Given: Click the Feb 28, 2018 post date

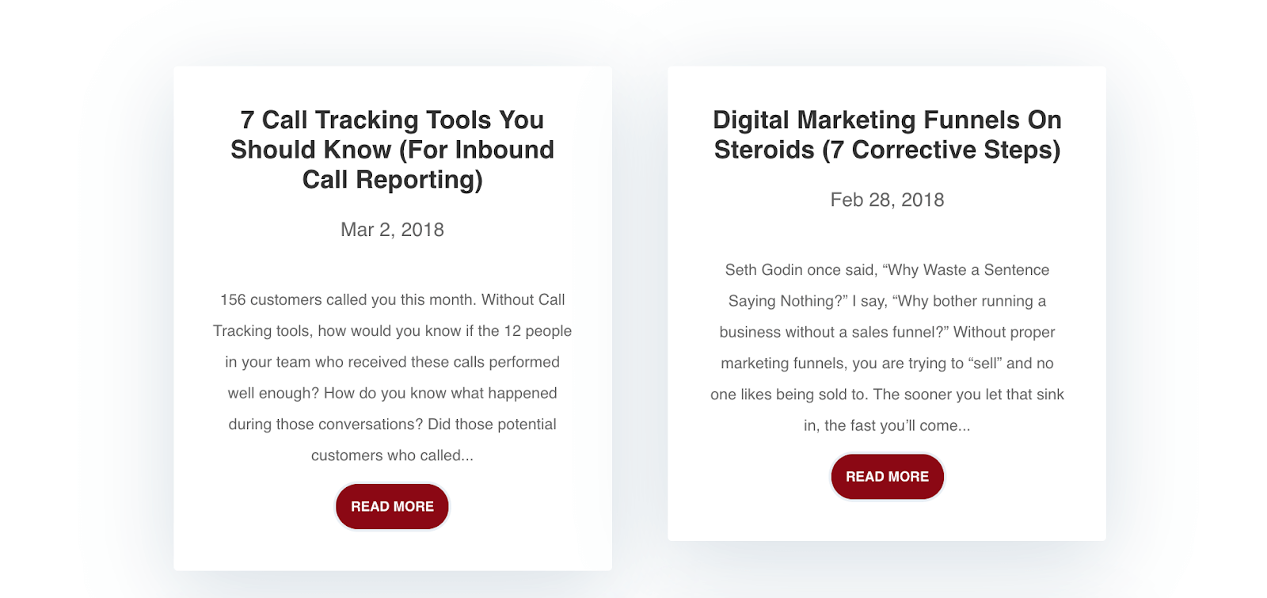Looking at the screenshot, I should click(x=887, y=200).
